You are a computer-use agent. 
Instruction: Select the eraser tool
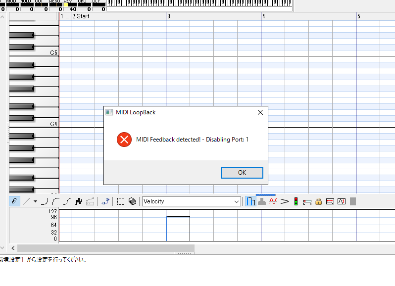(132, 201)
